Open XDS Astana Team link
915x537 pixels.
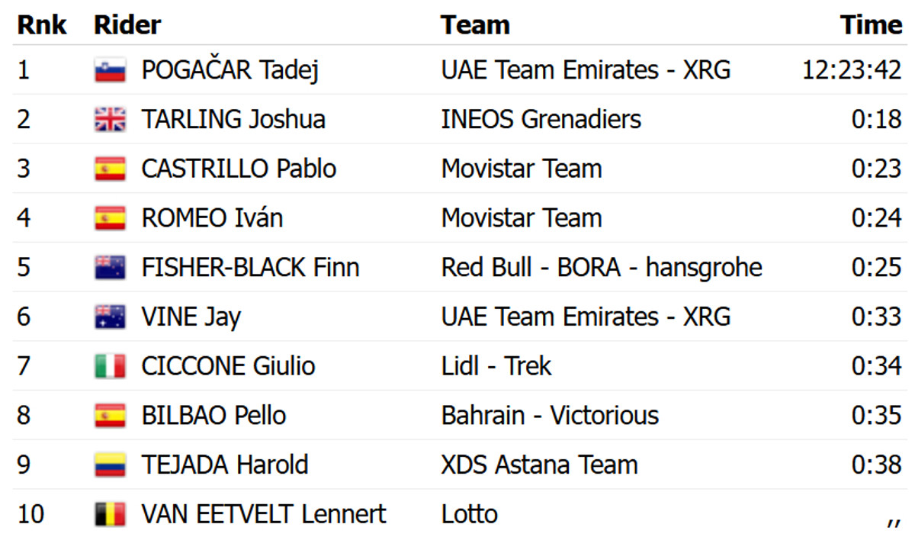click(x=539, y=465)
